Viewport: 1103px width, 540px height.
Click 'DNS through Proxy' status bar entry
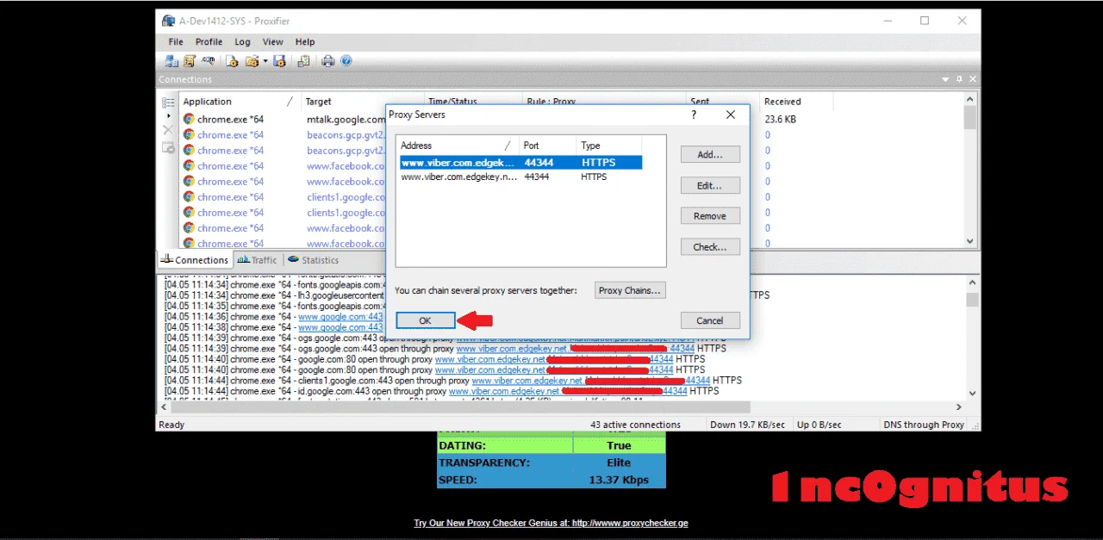(x=922, y=425)
